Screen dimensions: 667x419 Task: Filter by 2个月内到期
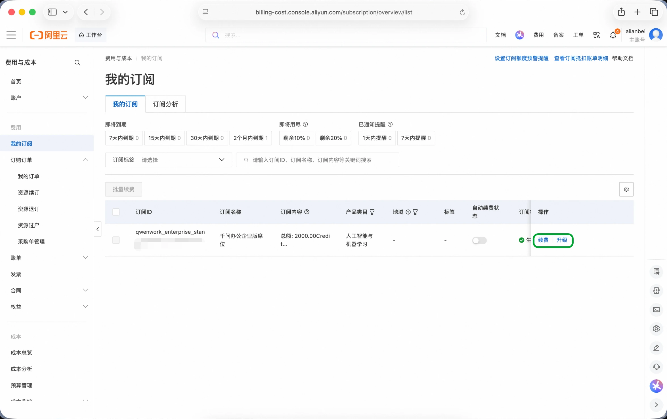point(251,138)
